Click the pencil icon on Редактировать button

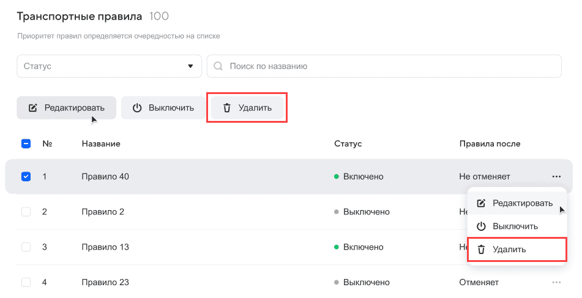click(x=33, y=107)
